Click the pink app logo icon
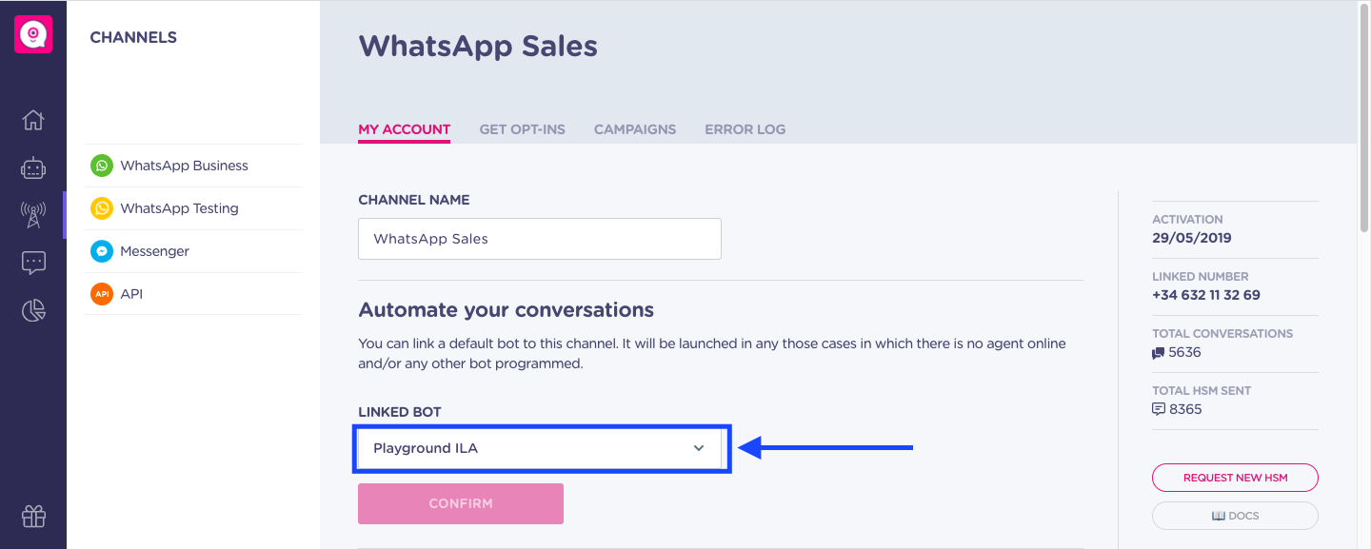1371x549 pixels. pos(33,34)
